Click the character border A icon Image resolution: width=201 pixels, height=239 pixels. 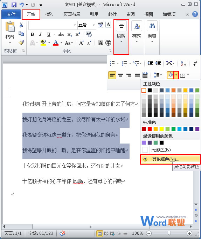108,25
